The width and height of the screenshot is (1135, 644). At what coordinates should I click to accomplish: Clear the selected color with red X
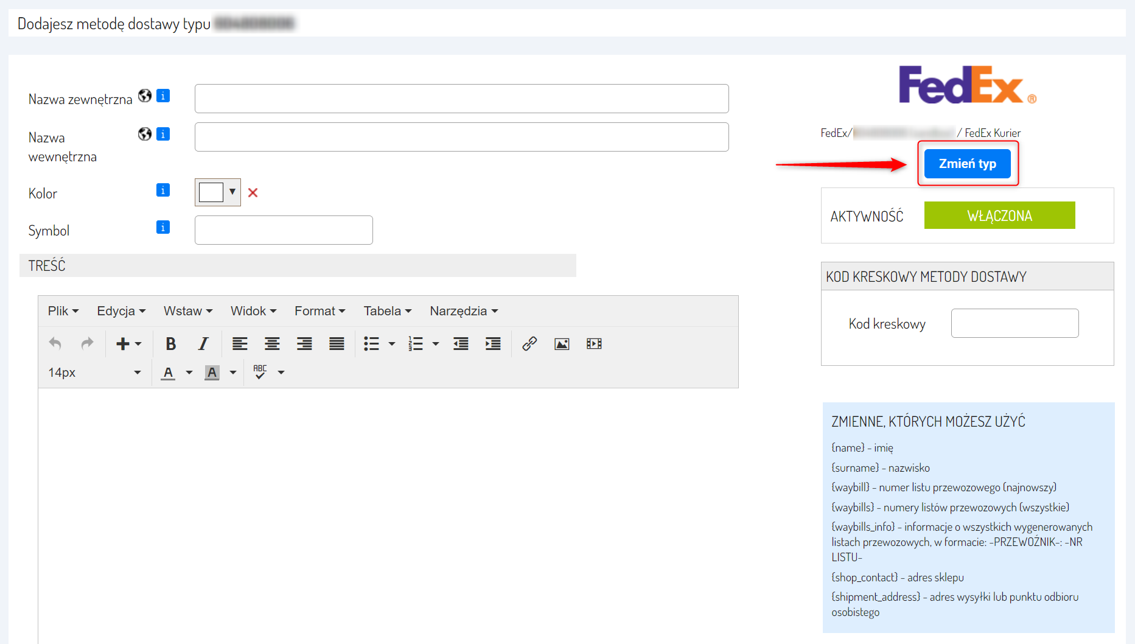253,192
